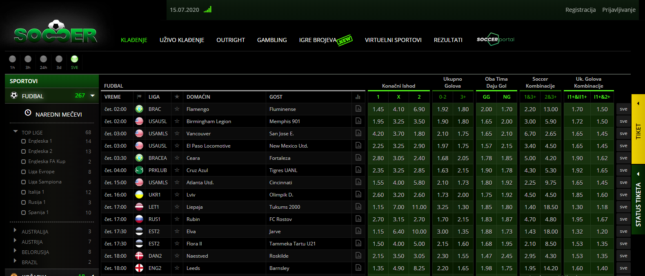
Task: Bet on Flamengo home win odds 1.45
Action: pos(378,109)
